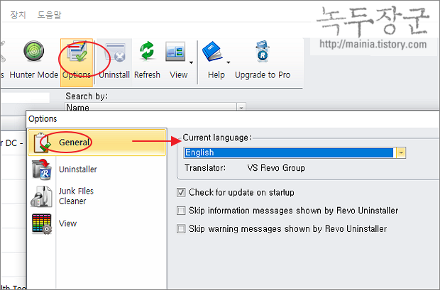
Task: Open the 도움말 menu
Action: tap(50, 15)
